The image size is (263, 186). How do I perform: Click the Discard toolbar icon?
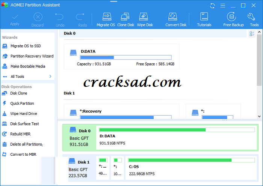(38, 17)
